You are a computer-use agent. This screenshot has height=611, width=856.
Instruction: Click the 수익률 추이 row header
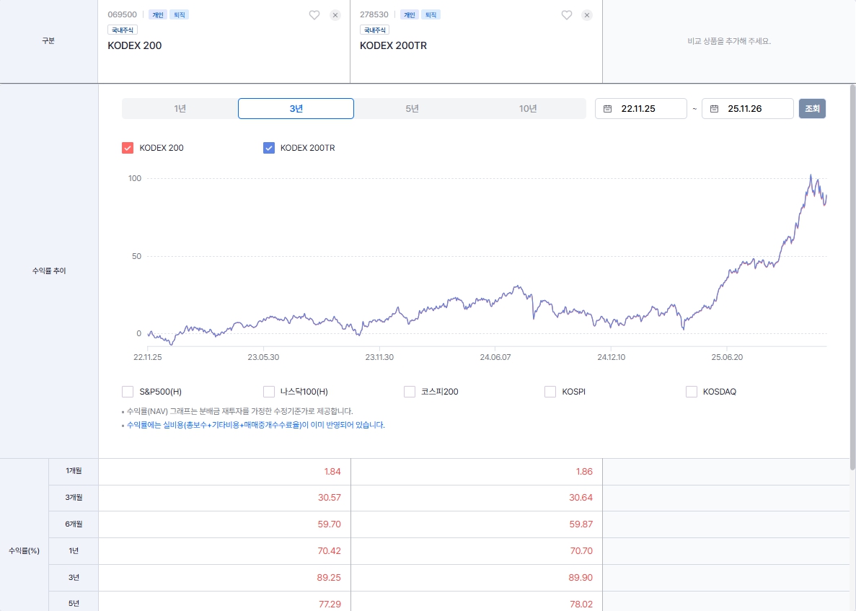[x=49, y=271]
